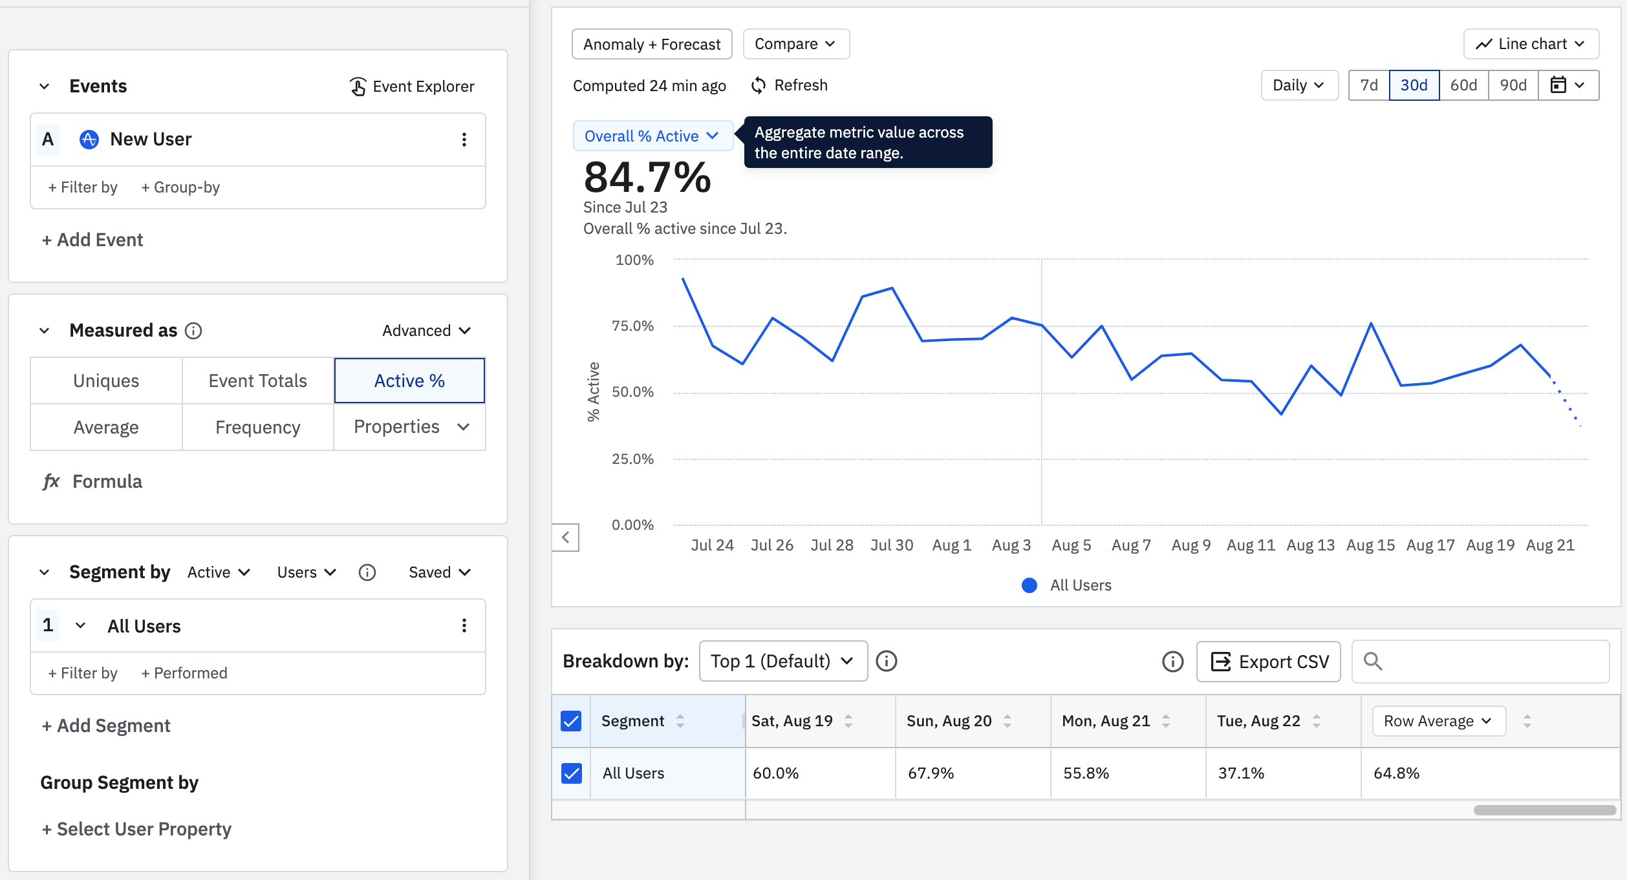This screenshot has width=1627, height=880.
Task: Click the search magnifier in breakdown table
Action: [1372, 661]
